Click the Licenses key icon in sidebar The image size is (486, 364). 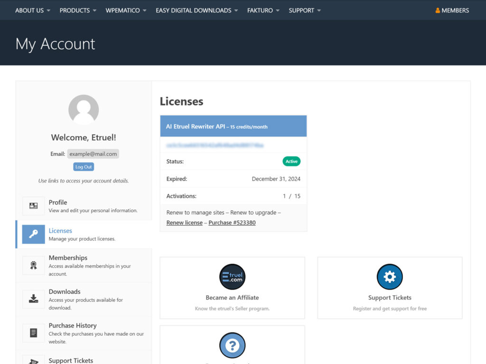pos(33,234)
